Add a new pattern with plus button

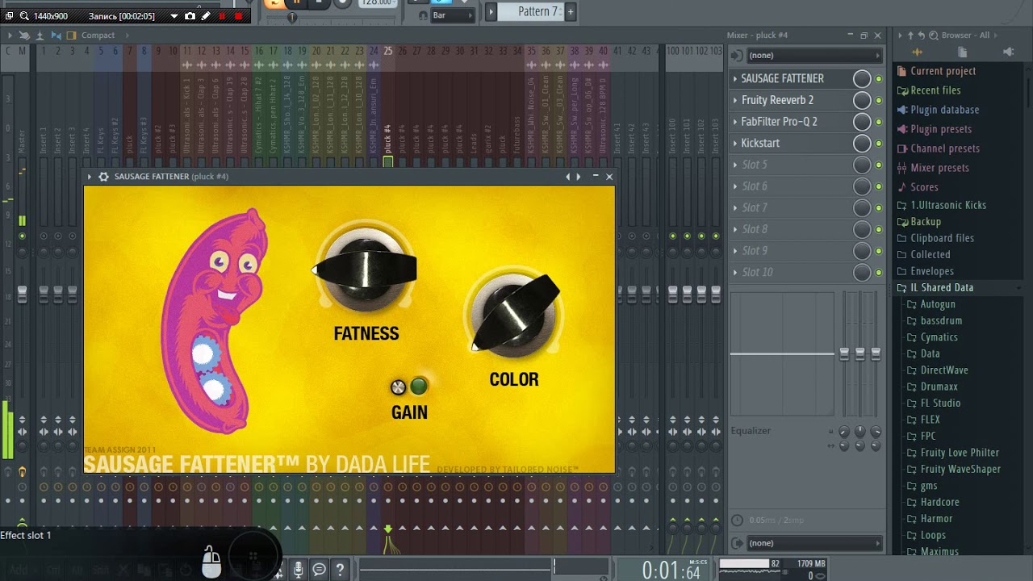click(571, 11)
